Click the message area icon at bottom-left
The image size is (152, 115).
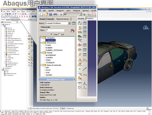tap(2, 112)
